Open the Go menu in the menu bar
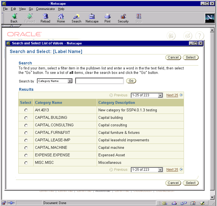The width and height of the screenshot is (217, 206). pyautogui.click(x=31, y=9)
